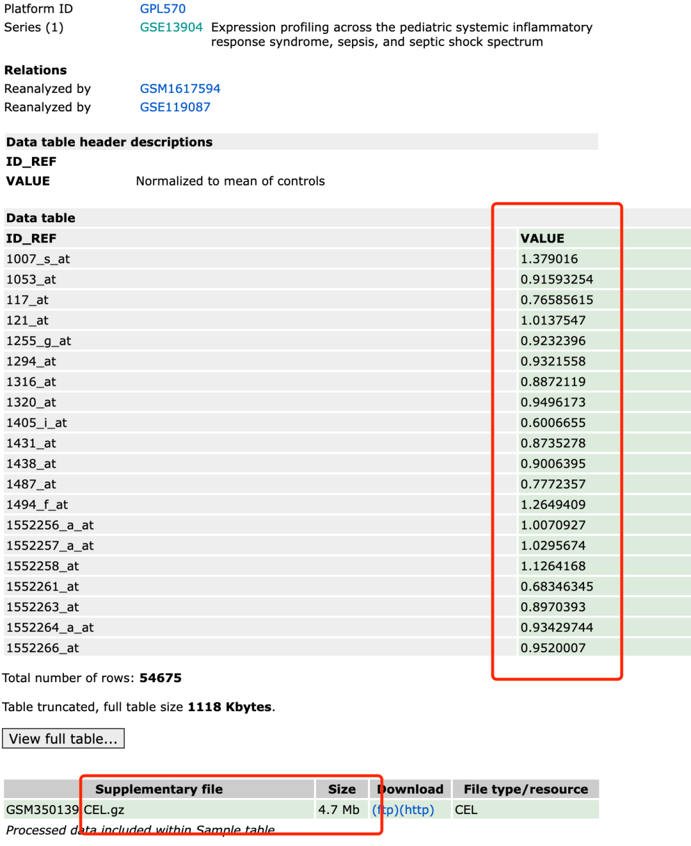Screen dimensions: 691x846
Task: Click the Supplementary file column header
Action: pos(159,790)
